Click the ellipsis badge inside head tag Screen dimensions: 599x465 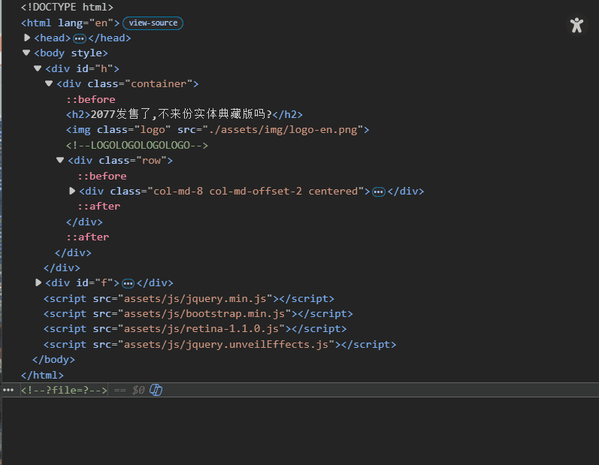(80, 38)
